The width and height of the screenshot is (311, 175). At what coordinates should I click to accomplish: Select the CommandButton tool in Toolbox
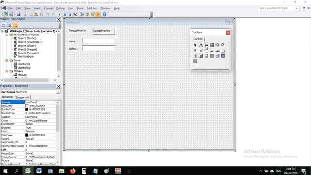[x=212, y=51]
